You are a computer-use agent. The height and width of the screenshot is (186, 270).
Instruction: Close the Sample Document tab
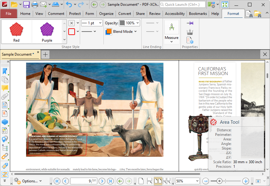coord(38,52)
